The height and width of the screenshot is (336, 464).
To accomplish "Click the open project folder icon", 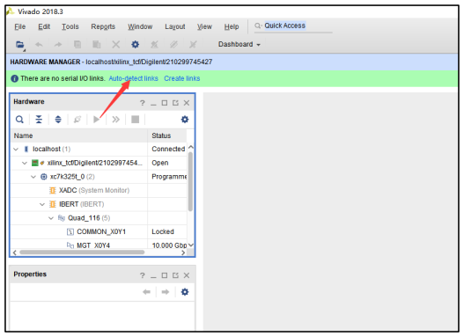I will coord(20,45).
